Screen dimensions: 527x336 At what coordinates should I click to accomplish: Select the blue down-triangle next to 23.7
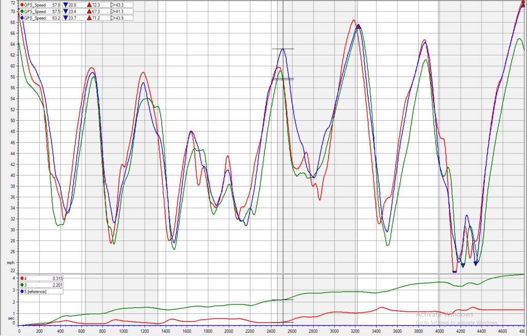65,18
